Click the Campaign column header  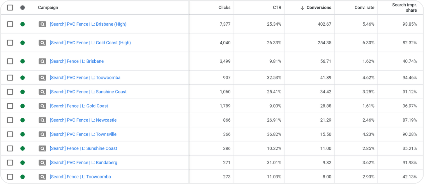[48, 7]
